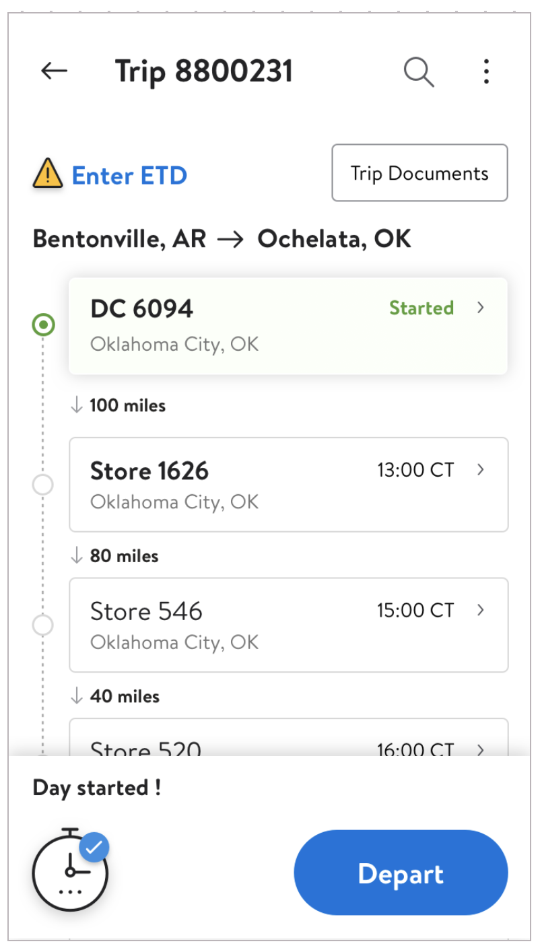Click the Enter ETD link
Image resolution: width=540 pixels, height=952 pixels.
(129, 176)
